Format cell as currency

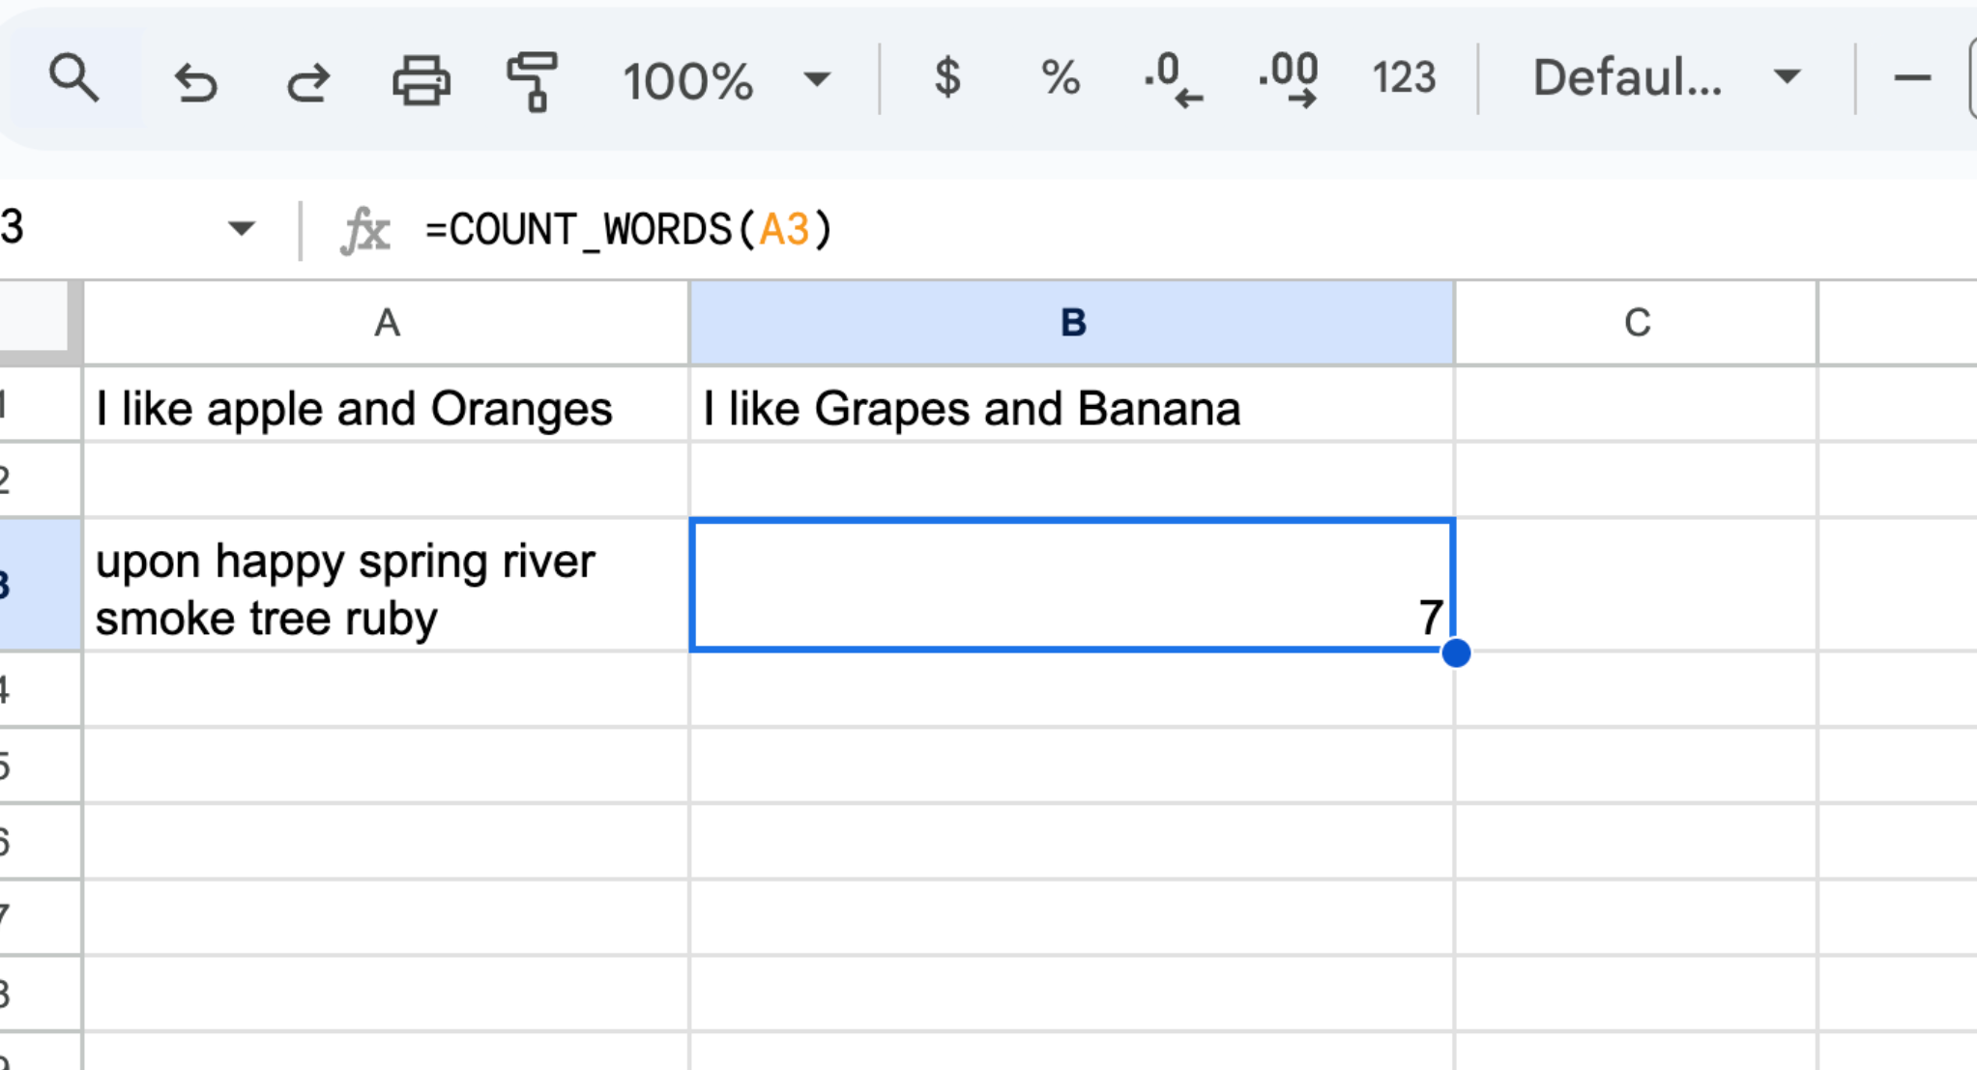click(947, 78)
